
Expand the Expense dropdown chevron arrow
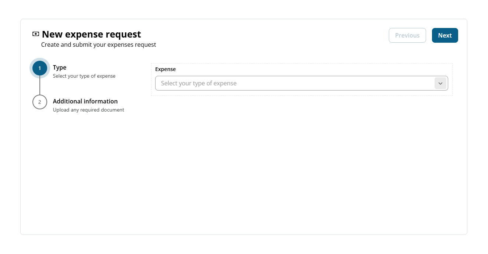[440, 83]
